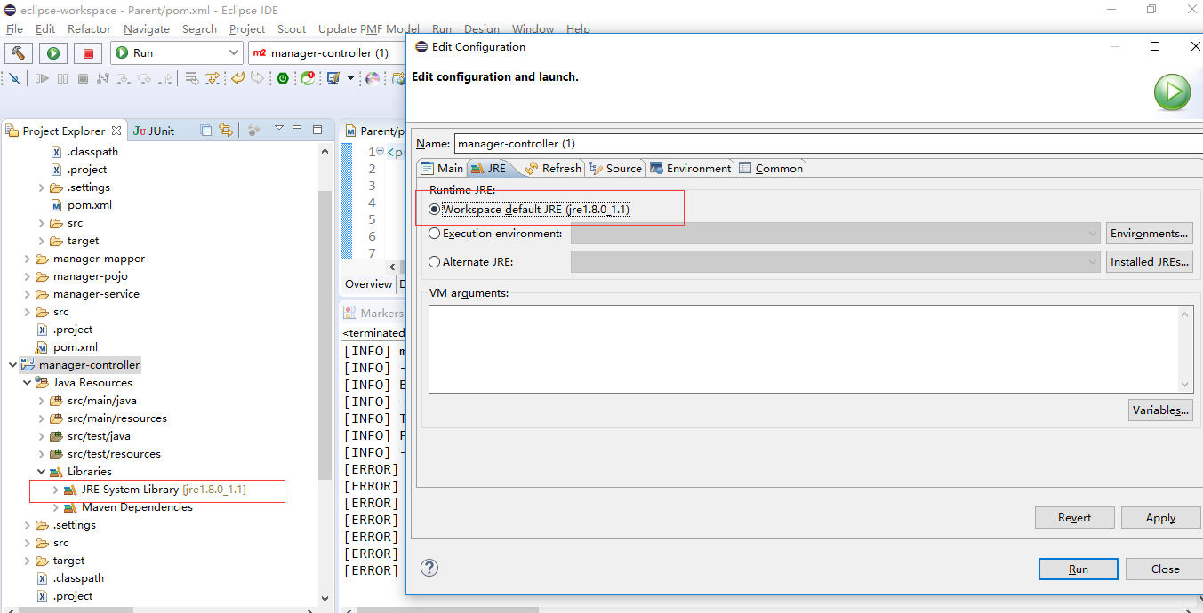This screenshot has height=613, width=1203.
Task: Click the Environments... button
Action: point(1149,234)
